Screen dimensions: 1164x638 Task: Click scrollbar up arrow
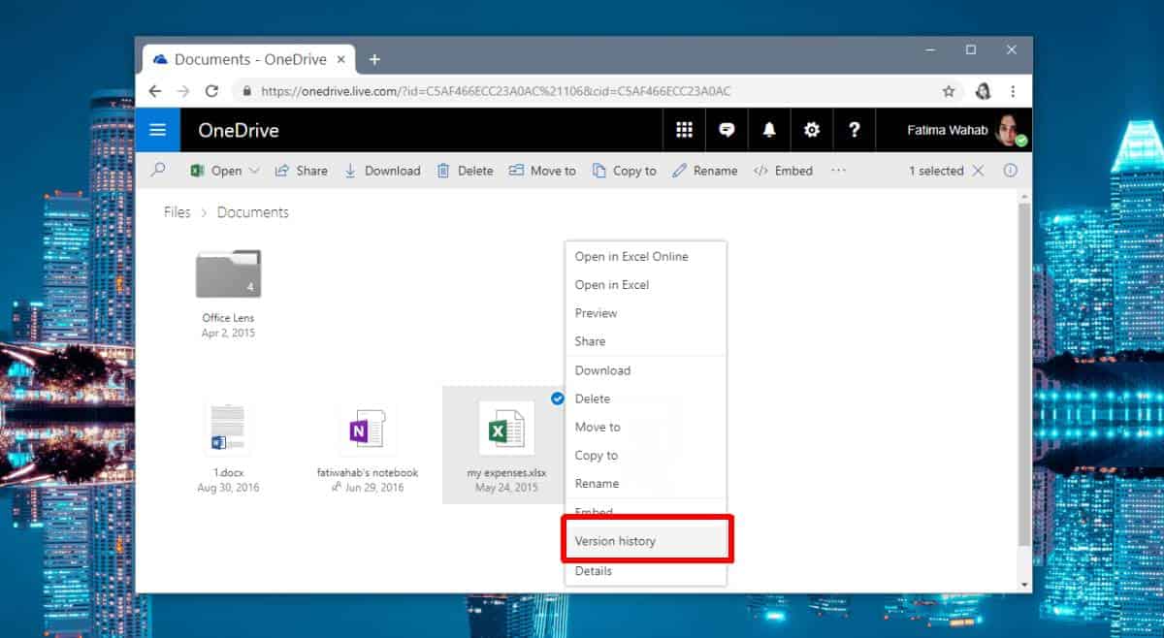[1025, 196]
